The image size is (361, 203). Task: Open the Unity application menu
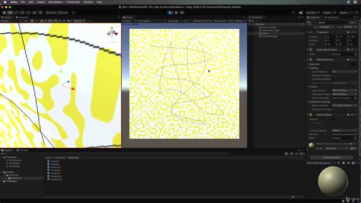pos(14,2)
